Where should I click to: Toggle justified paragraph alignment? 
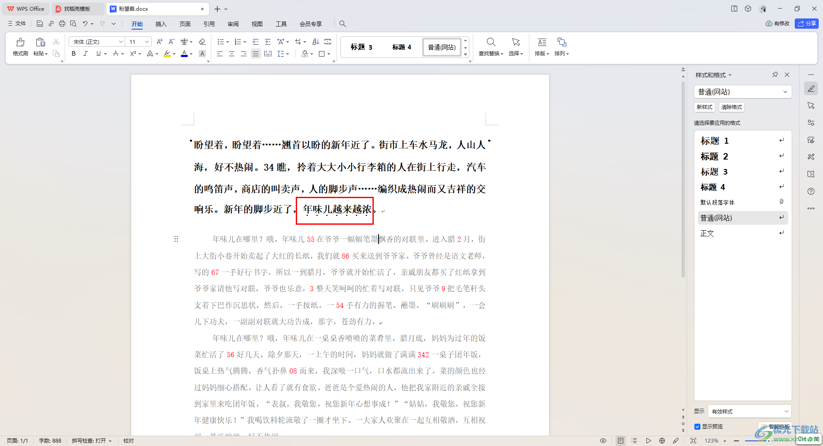(255, 54)
